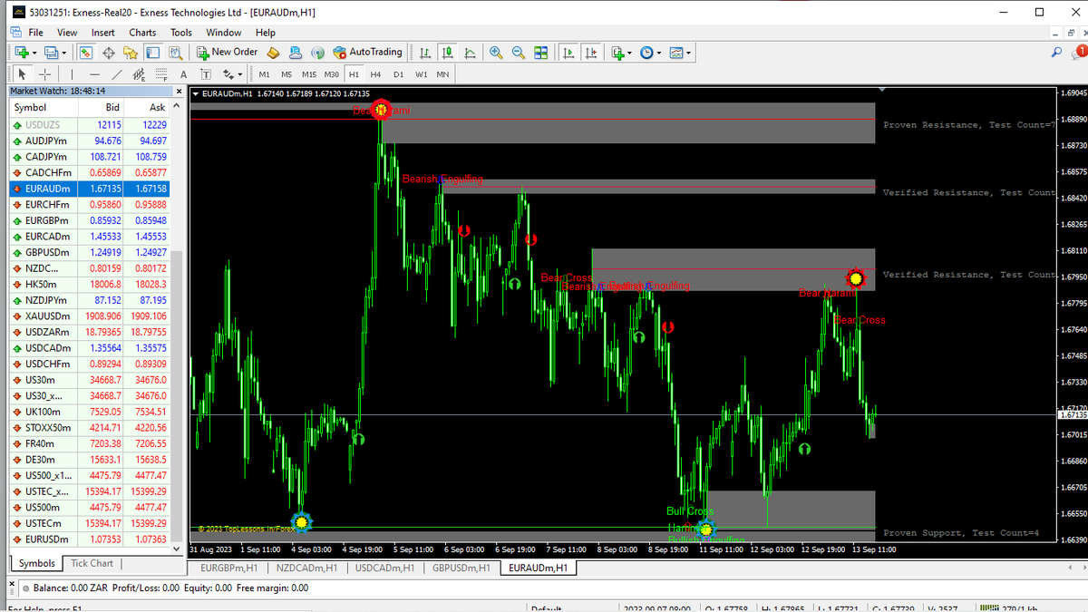Viewport: 1088px width, 612px height.
Task: Select the Vertical Line drawing tool
Action: pyautogui.click(x=73, y=74)
